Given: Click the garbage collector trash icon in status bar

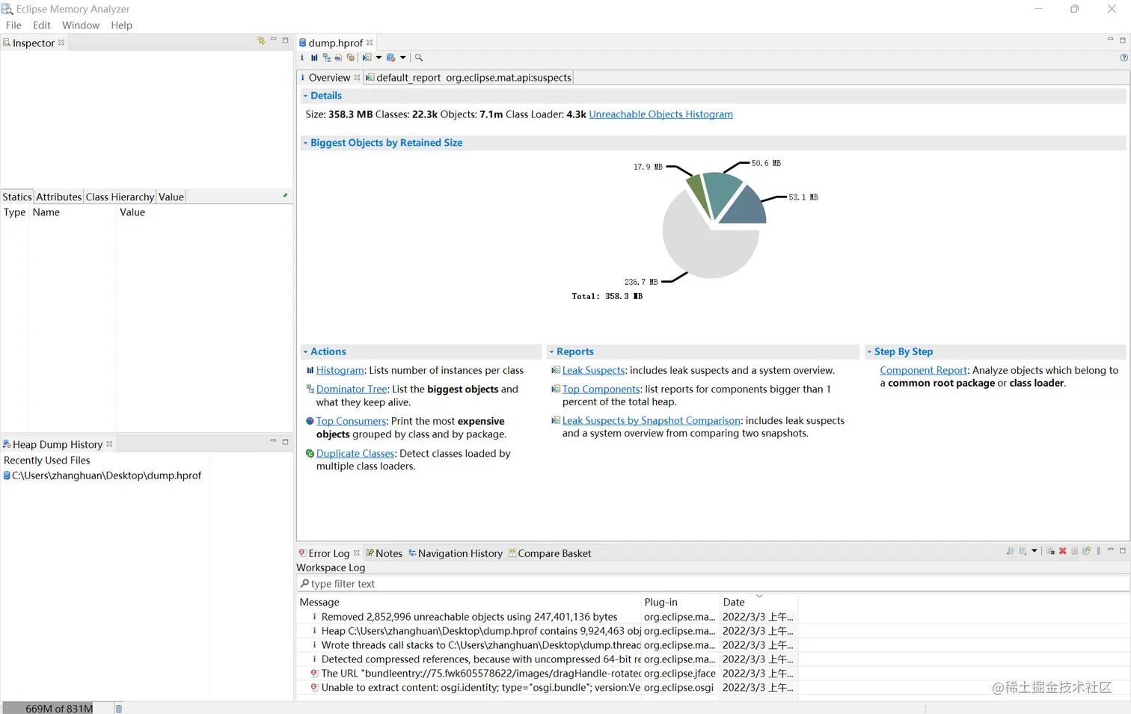Looking at the screenshot, I should pos(118,708).
